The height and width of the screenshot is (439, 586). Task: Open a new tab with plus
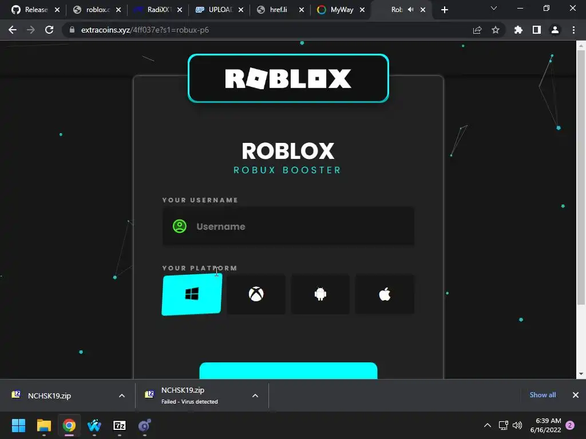tap(444, 10)
